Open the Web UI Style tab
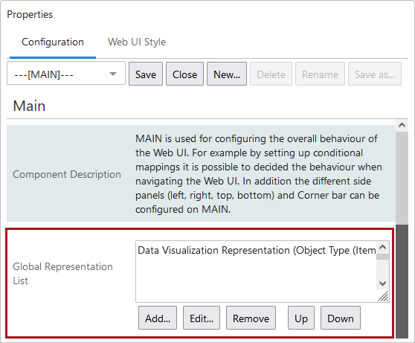Screen dimensions: 415x343 (x=137, y=42)
